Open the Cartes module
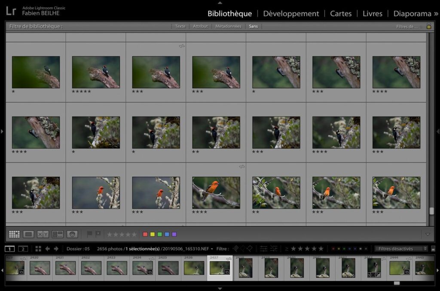The width and height of the screenshot is (440, 291). 341,14
